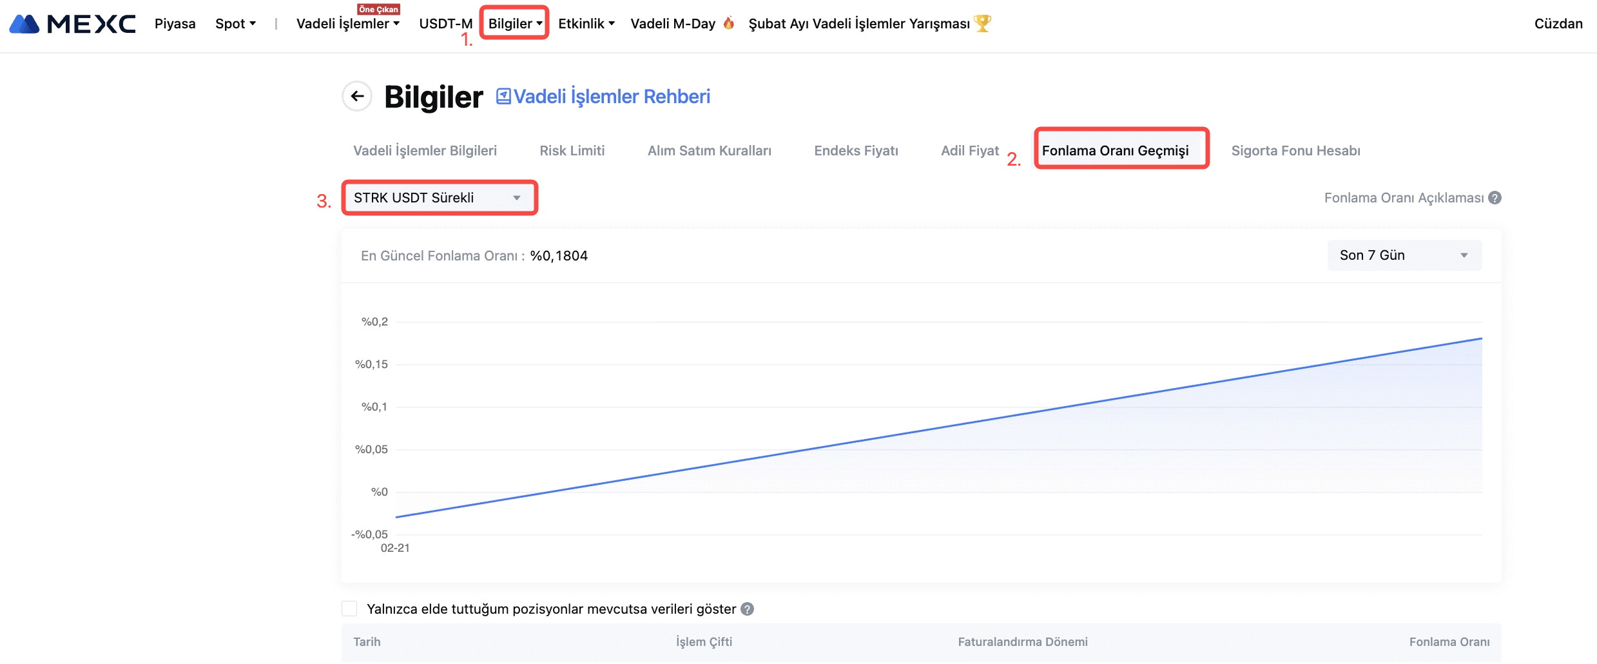Image resolution: width=1597 pixels, height=664 pixels.
Task: Click the right end of the funding rate line
Action: click(x=1480, y=339)
